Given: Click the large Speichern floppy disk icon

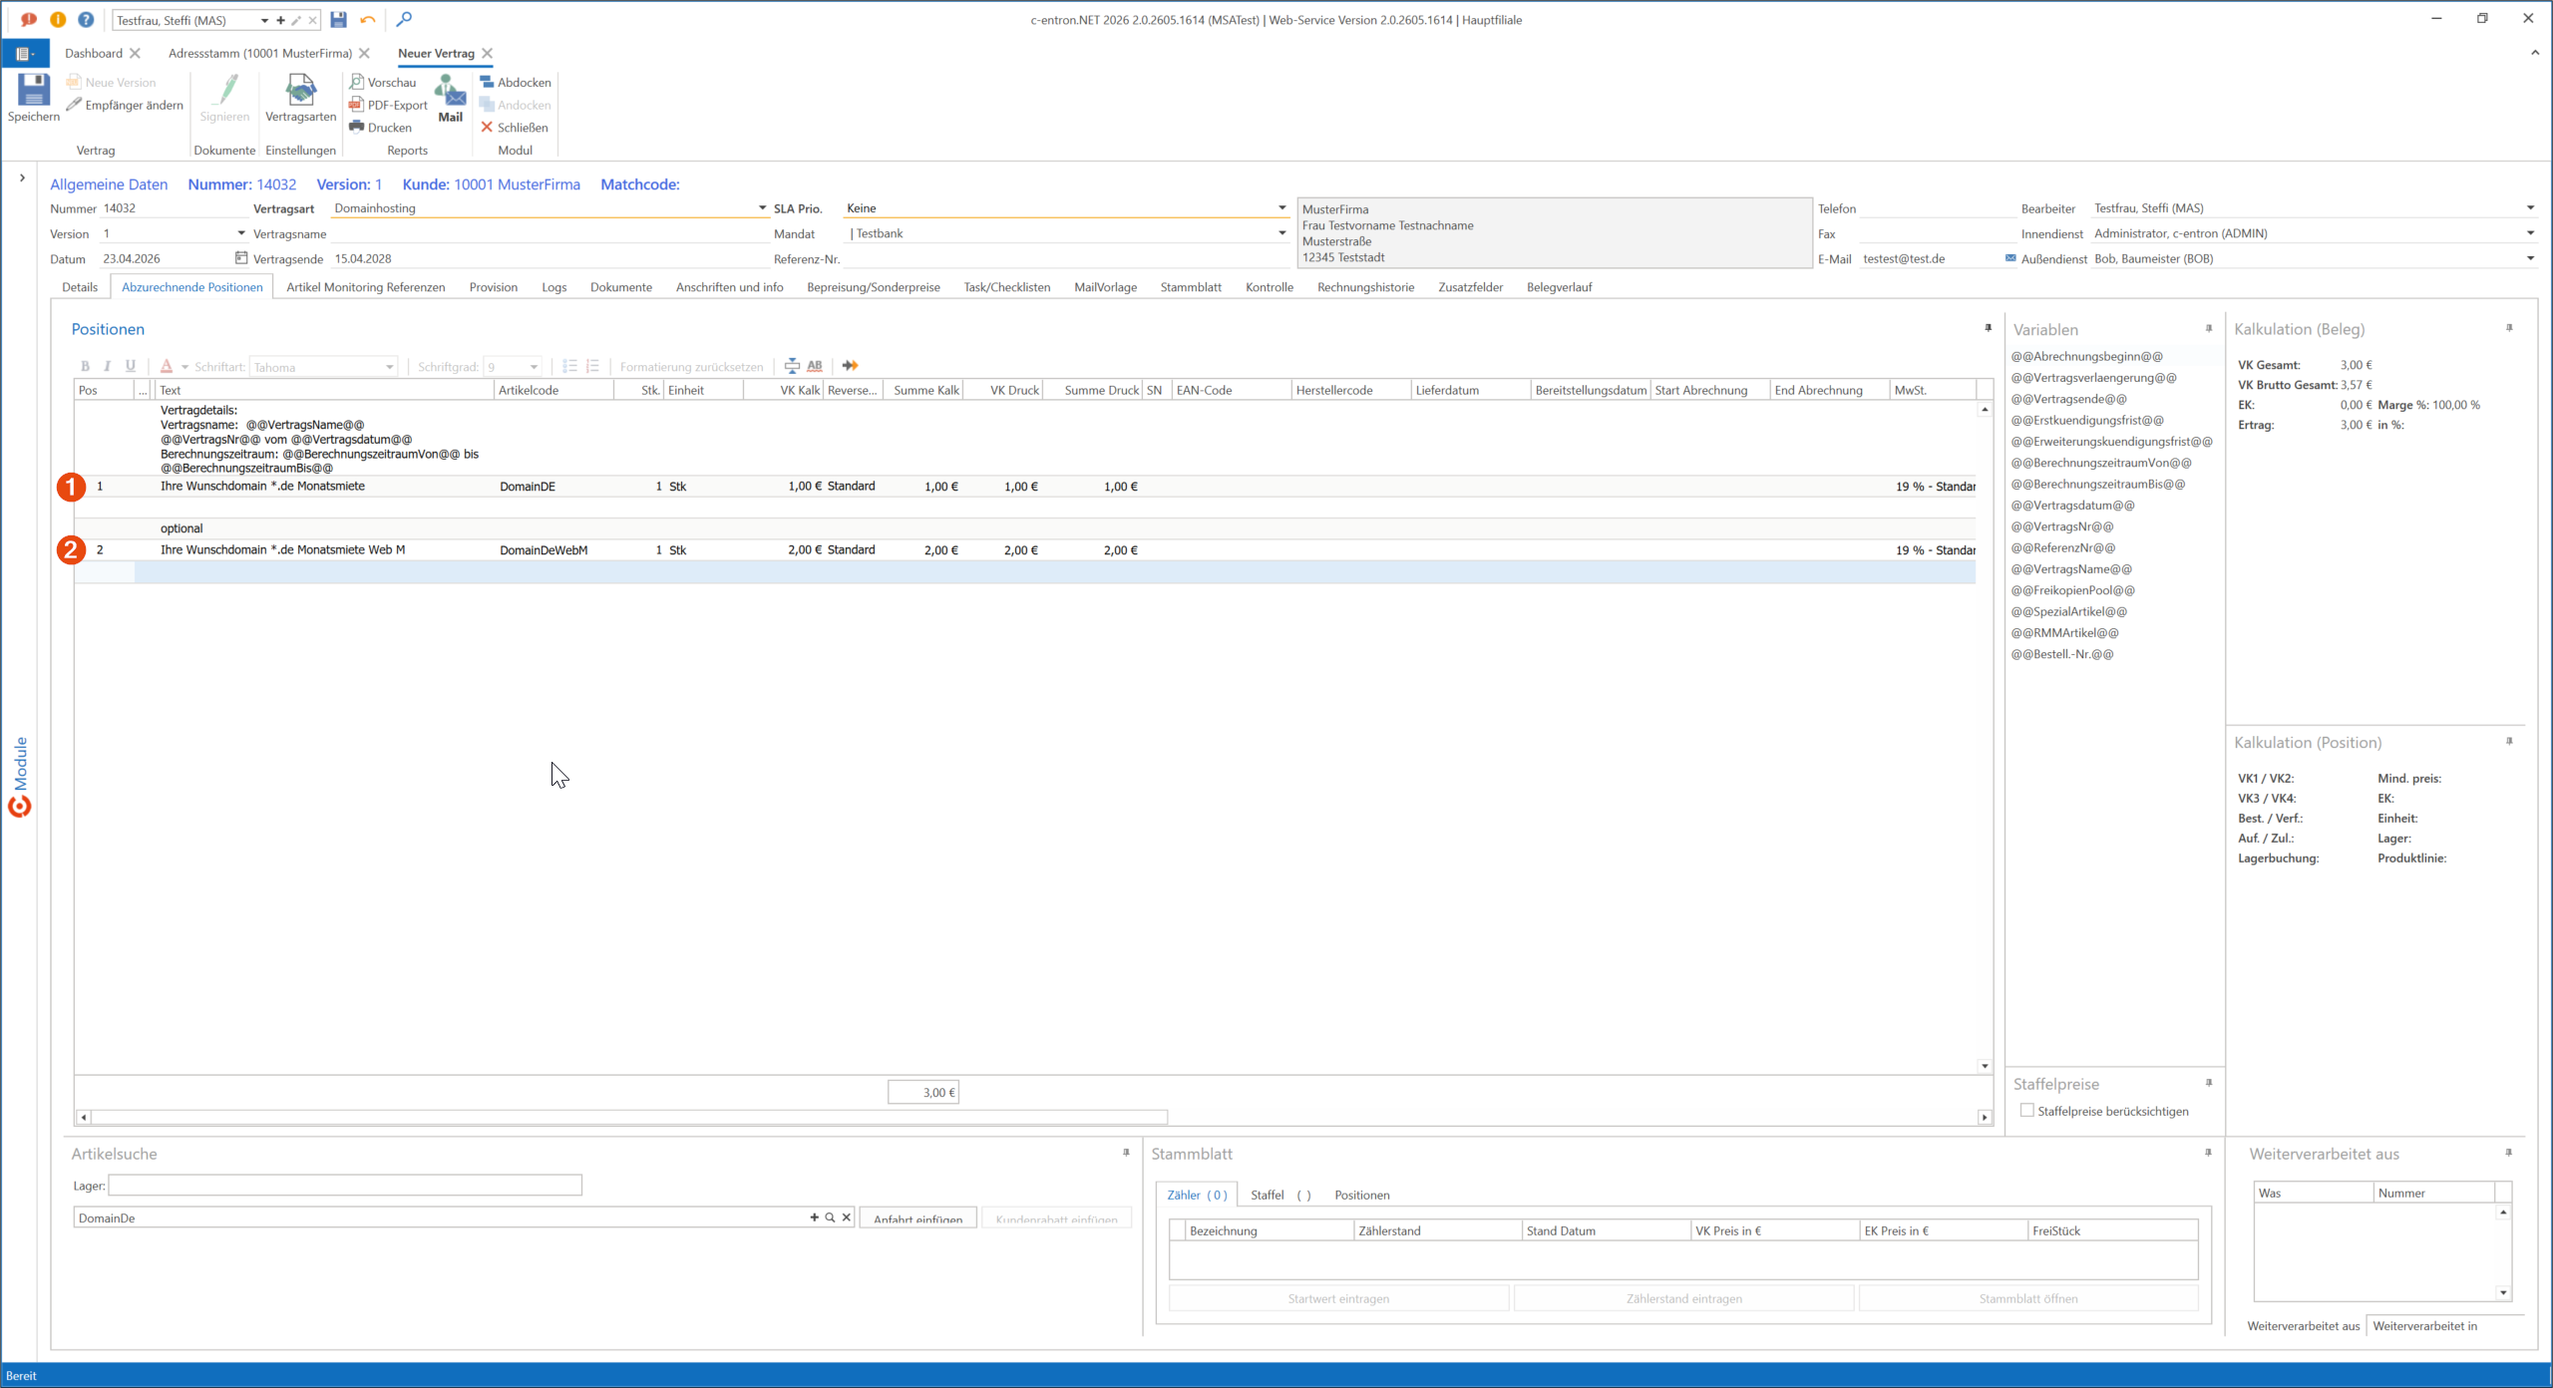Looking at the screenshot, I should pyautogui.click(x=33, y=90).
